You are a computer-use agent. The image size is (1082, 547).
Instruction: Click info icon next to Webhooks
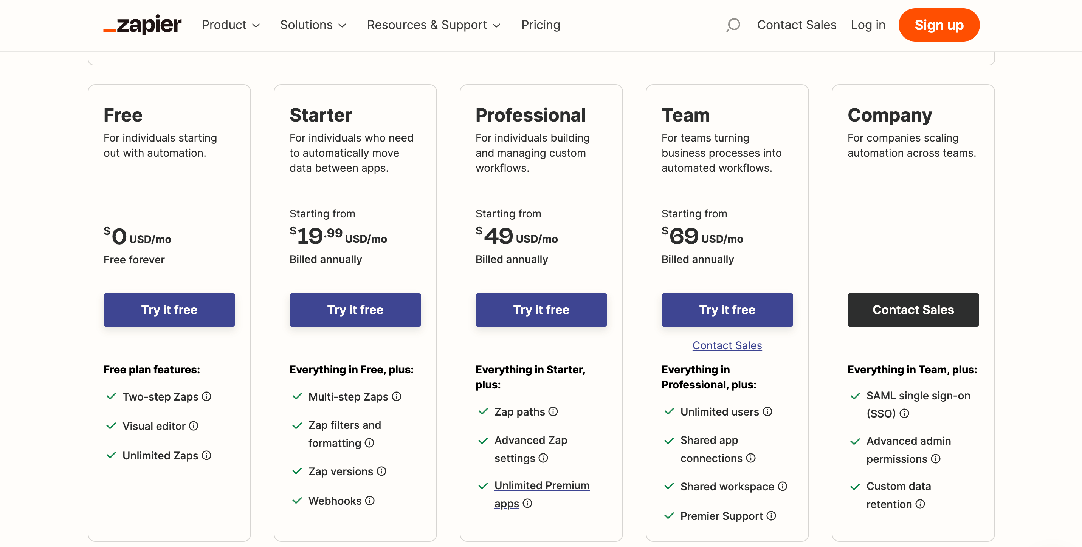tap(370, 501)
